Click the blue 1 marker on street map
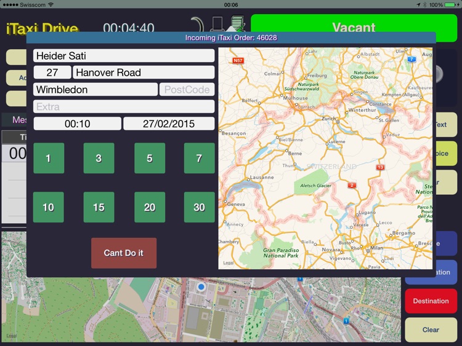462x346 pixels. click(346, 321)
